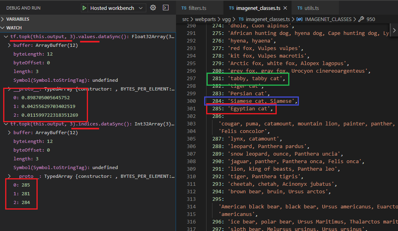Click the wrench icon in the breadcrumb
The width and height of the screenshot is (398, 231).
[361, 19]
